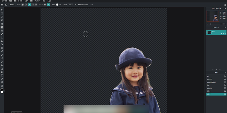Select the Hand pan tool
This screenshot has width=227, height=113.
[2, 86]
